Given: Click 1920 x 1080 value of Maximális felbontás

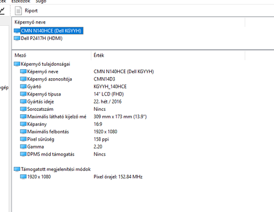Looking at the screenshot, I should coord(105,131).
